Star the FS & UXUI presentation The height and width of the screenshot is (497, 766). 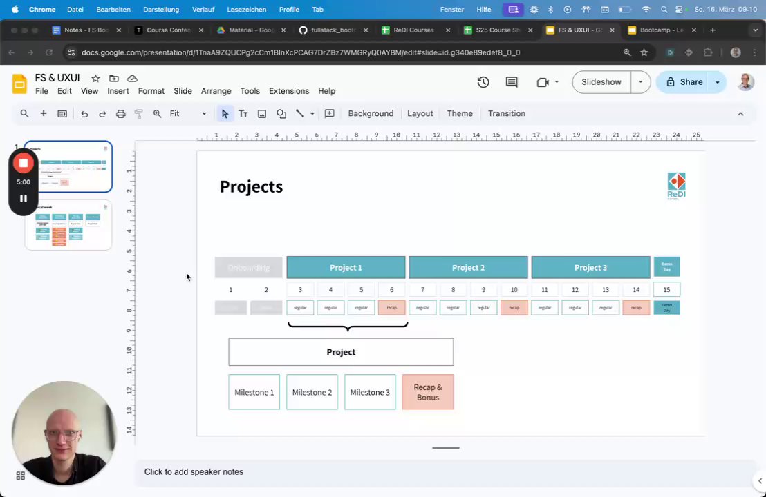95,79
